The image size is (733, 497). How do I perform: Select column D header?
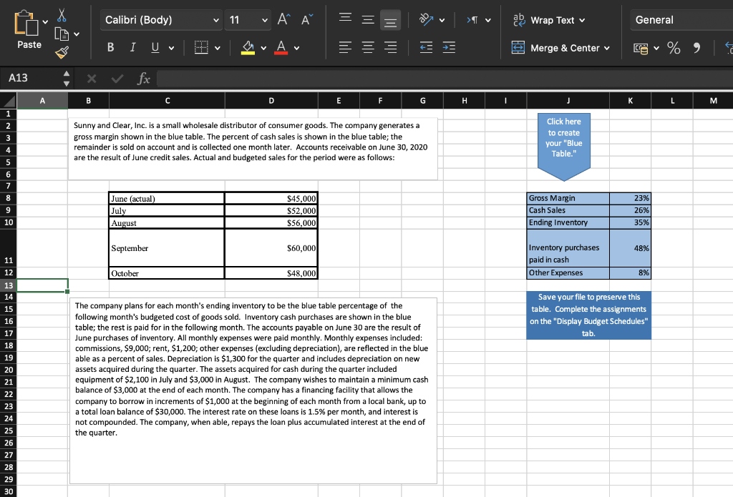[x=271, y=100]
